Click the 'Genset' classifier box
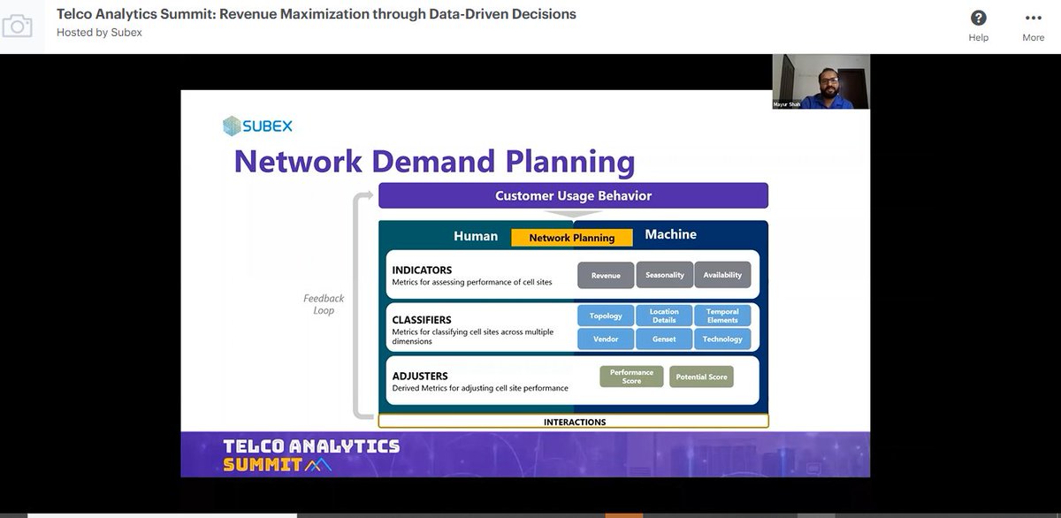Screen dimensions: 1061x518 pyautogui.click(x=664, y=339)
